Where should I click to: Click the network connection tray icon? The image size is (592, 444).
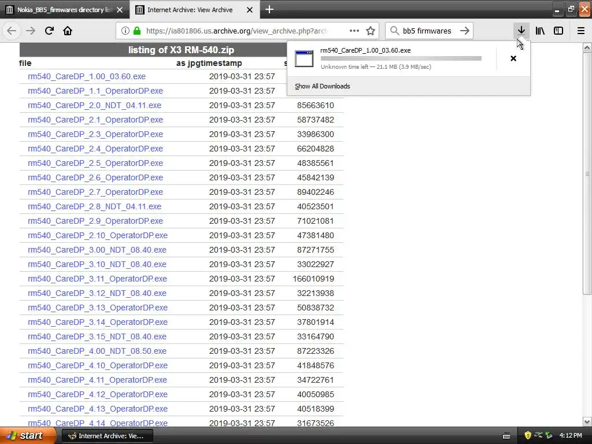[538, 435]
